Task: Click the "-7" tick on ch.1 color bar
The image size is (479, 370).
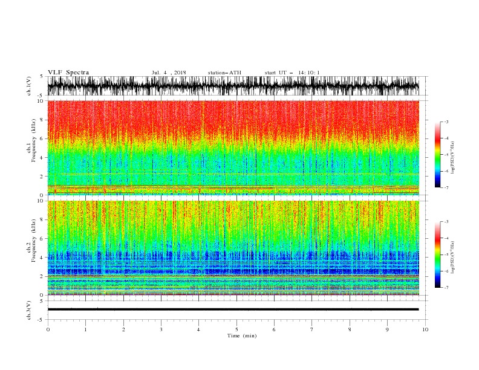Action: pos(446,187)
